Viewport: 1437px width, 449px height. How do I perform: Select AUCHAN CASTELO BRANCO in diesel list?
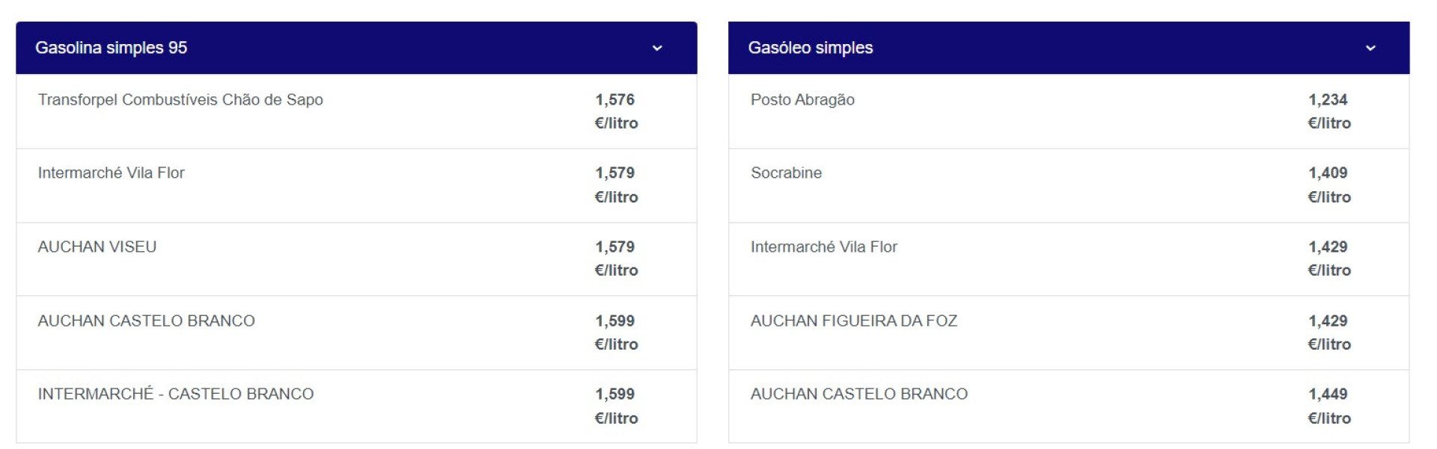pos(859,394)
